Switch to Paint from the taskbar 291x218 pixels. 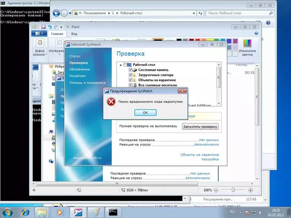coord(95,213)
